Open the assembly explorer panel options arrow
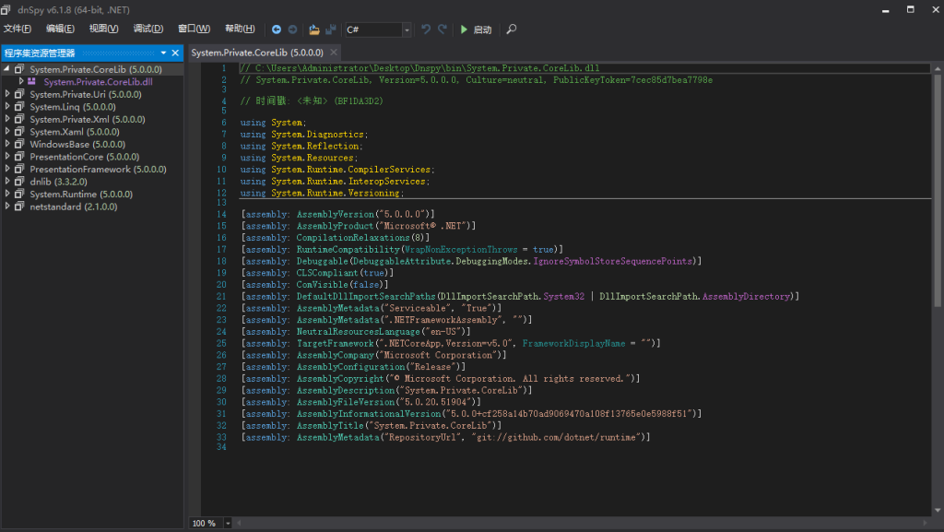The width and height of the screenshot is (944, 532). (163, 53)
